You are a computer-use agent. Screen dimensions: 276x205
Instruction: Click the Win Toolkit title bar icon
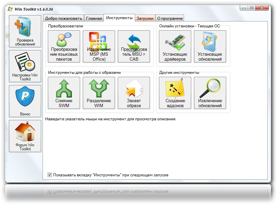(x=10, y=9)
